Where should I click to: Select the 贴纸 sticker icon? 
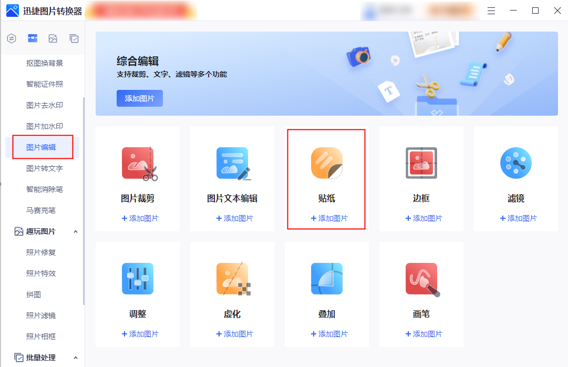point(327,163)
